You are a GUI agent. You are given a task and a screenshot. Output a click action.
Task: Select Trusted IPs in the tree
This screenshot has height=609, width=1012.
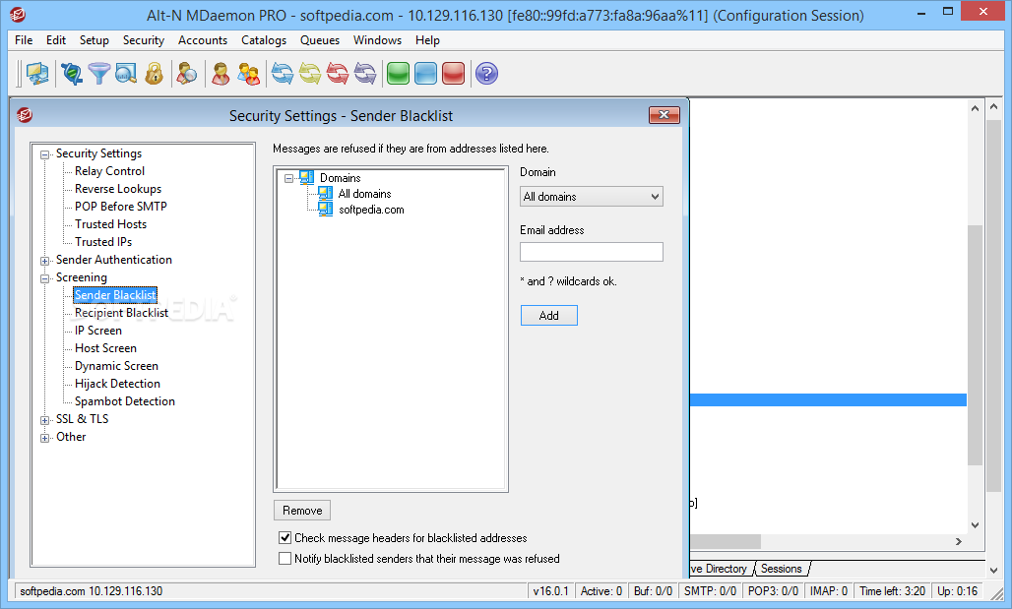click(103, 242)
